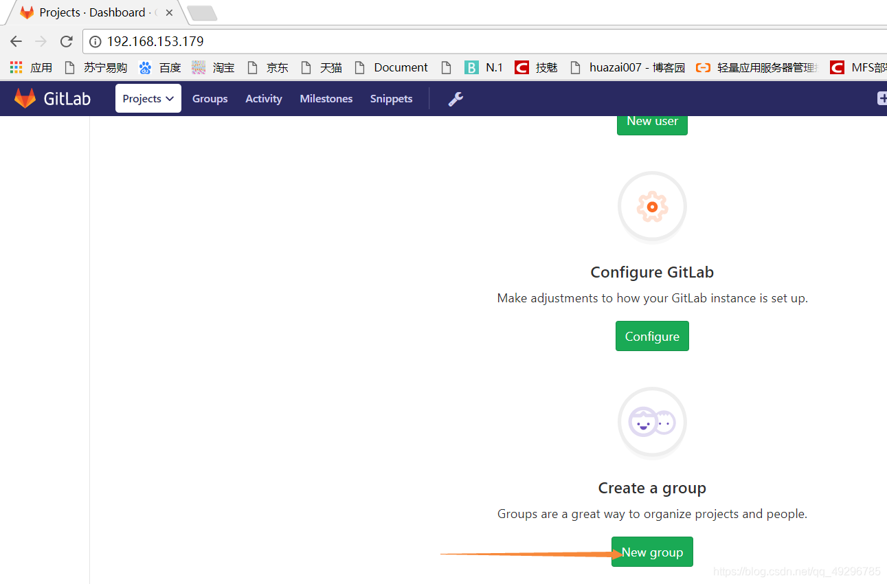This screenshot has width=887, height=584.
Task: Click the Configure GitLab heading
Action: point(652,272)
